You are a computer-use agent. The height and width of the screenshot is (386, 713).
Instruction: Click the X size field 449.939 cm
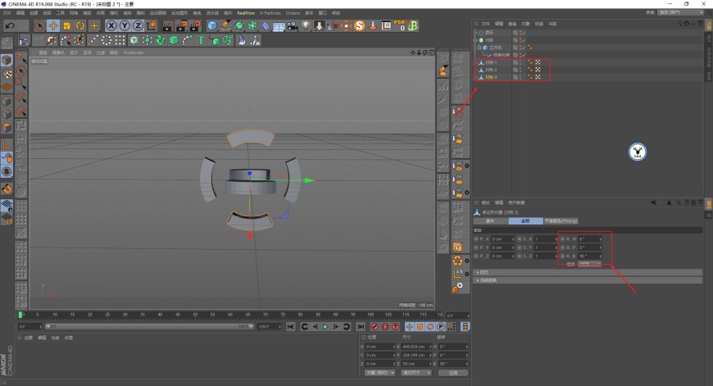click(416, 347)
